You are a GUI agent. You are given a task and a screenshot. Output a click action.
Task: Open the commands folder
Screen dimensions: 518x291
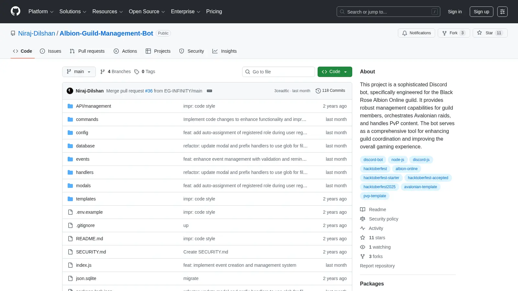[87, 119]
